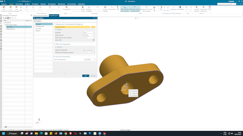
Task: Open the Saída Especial dropdown
Action: (x=89, y=35)
